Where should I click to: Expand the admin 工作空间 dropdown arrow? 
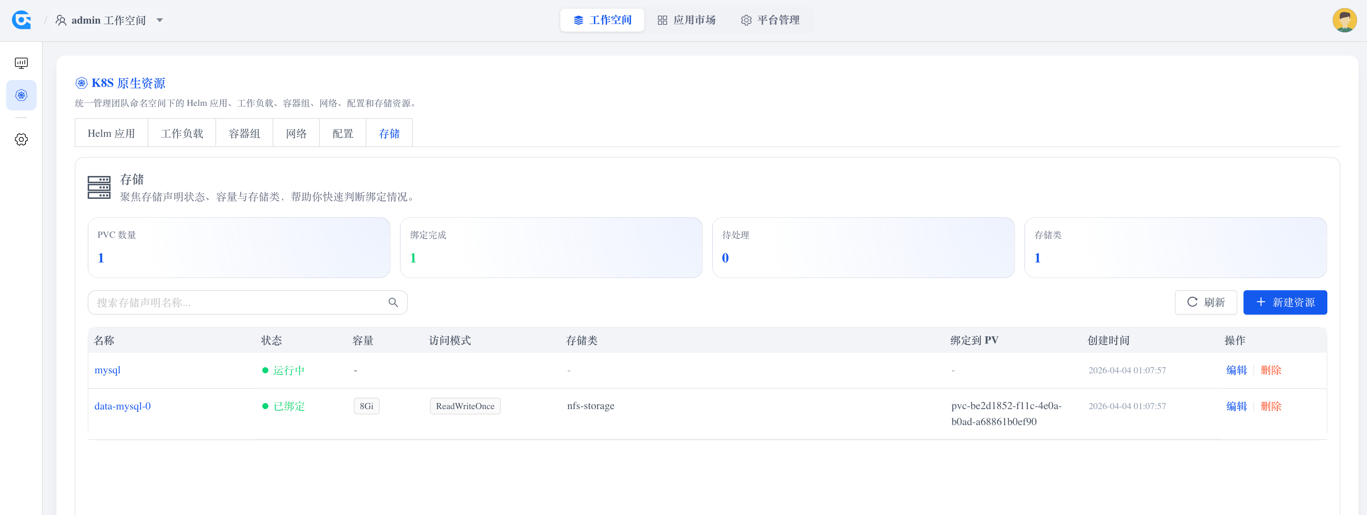coord(159,20)
